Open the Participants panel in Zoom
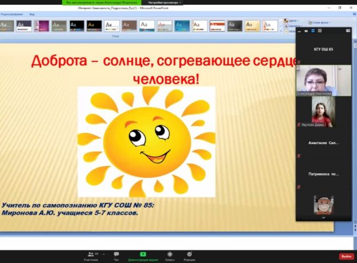This screenshot has width=357, height=263. point(91,255)
